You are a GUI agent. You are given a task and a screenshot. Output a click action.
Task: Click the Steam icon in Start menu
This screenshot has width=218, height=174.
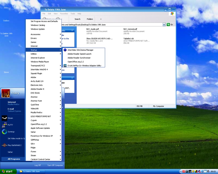[4, 118]
